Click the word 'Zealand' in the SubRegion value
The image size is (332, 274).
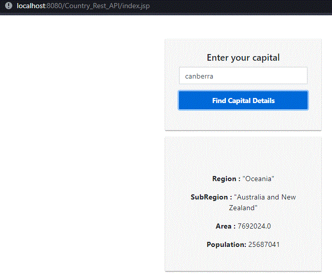click(x=243, y=208)
